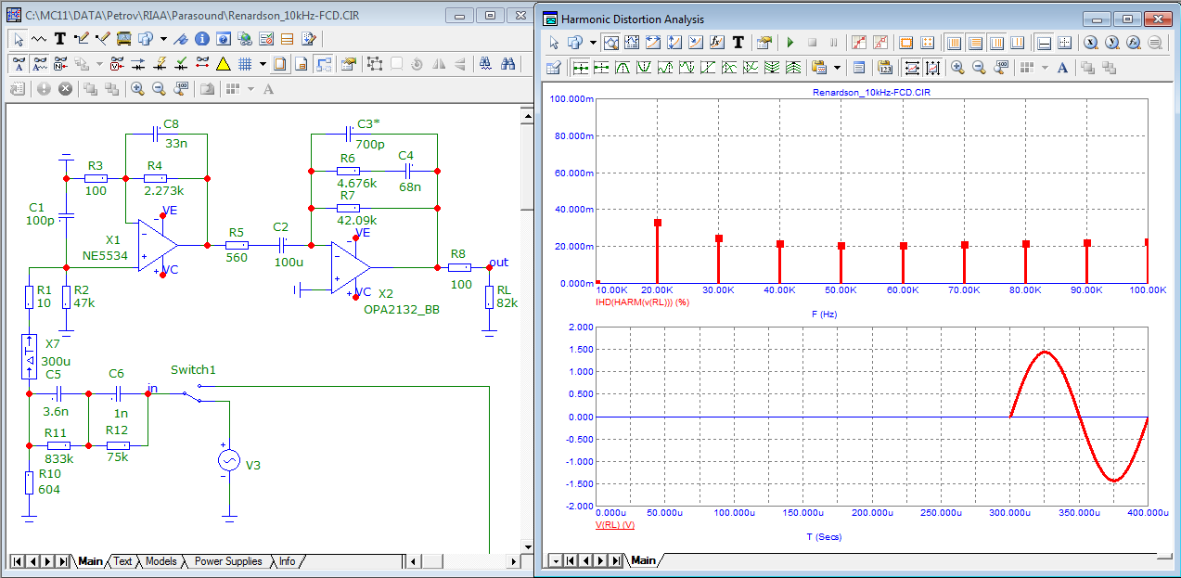Viewport: 1181px width, 578px height.
Task: Click the Info mode icon
Action: [202, 39]
